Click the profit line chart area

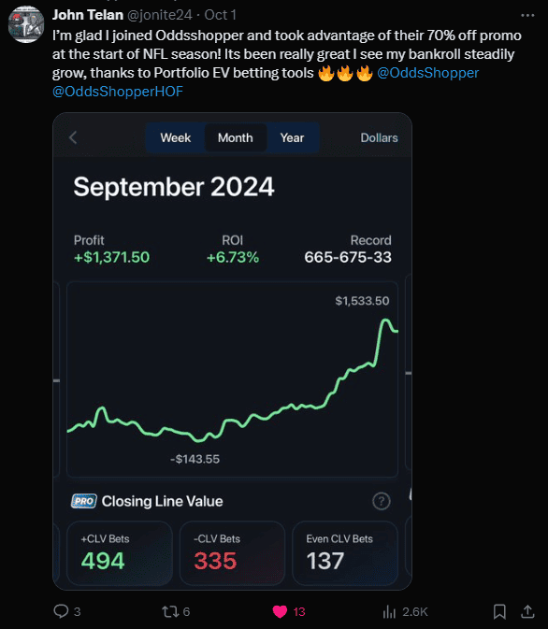[x=232, y=379]
